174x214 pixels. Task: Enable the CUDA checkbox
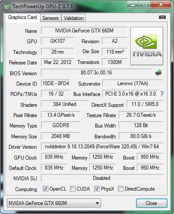tap(73, 188)
